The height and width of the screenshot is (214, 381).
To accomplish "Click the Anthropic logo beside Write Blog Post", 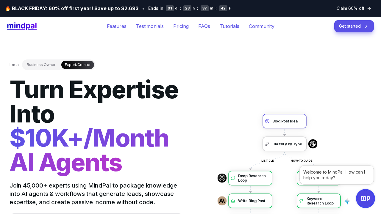I will (222, 201).
